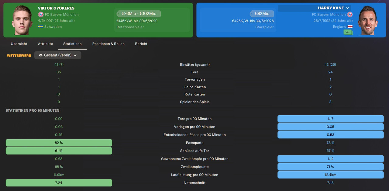Click Kane's Gewonnene Zweikämpfe bar 1.12

pos(330,159)
